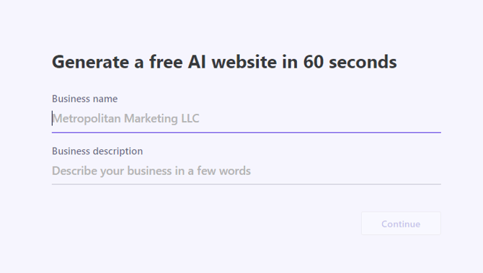The width and height of the screenshot is (483, 273).
Task: Click the word 'Marketing' in name placeholder
Action: pyautogui.click(x=151, y=119)
